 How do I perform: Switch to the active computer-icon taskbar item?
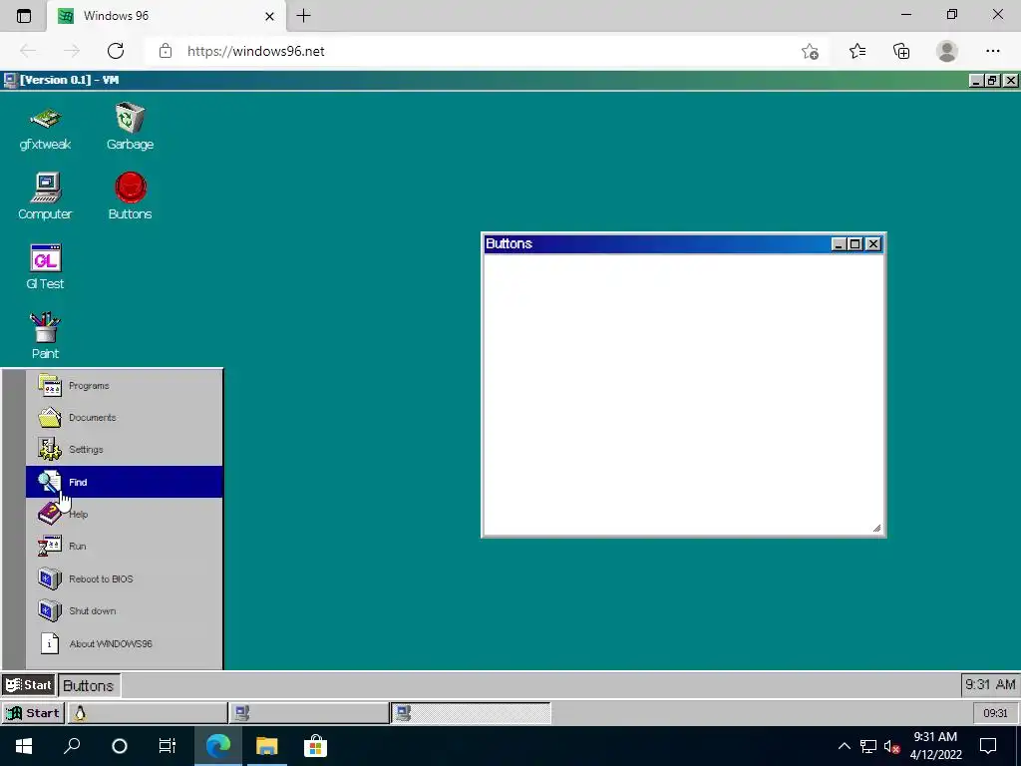point(471,713)
